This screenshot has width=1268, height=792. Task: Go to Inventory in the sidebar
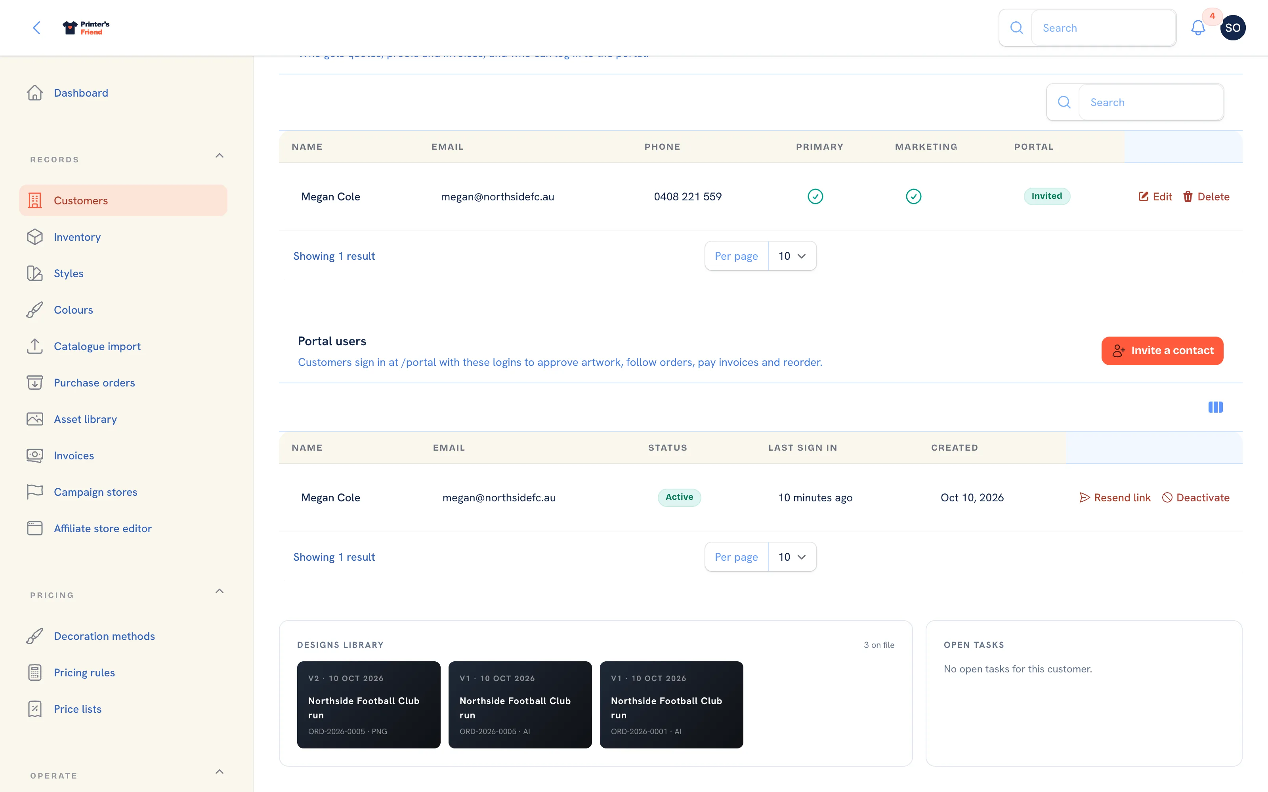tap(123, 237)
